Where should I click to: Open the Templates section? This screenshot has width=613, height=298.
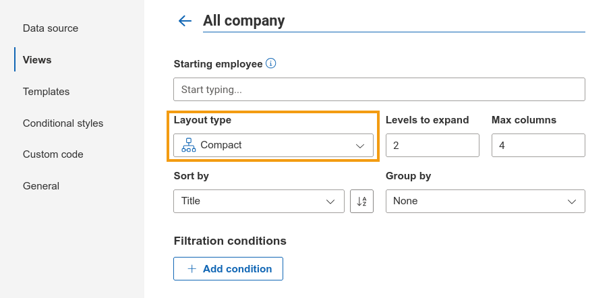(46, 92)
